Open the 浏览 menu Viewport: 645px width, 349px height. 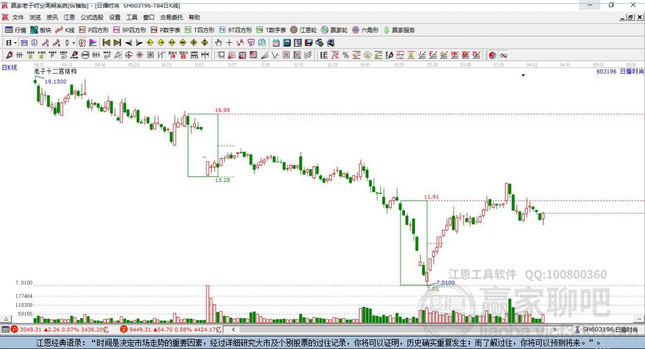tap(35, 17)
